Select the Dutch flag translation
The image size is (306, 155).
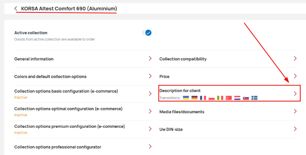pyautogui.click(x=237, y=98)
